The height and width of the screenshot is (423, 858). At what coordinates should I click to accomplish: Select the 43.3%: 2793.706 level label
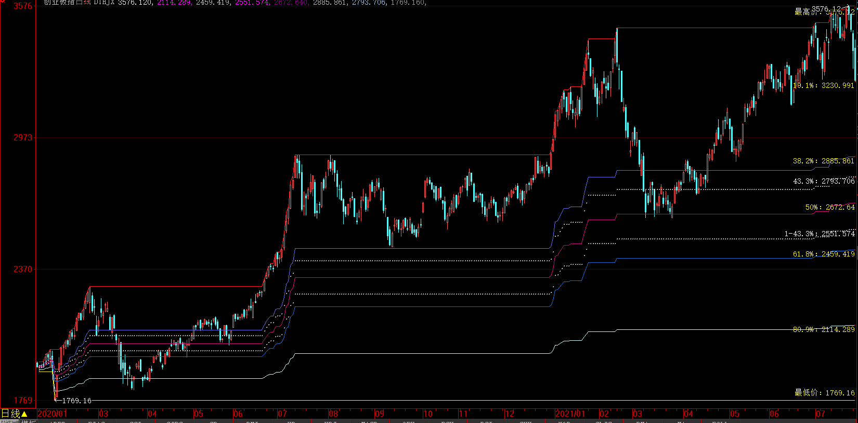824,181
